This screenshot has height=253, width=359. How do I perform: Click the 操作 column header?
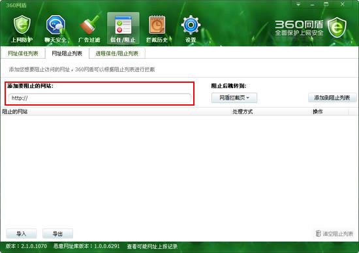pyautogui.click(x=318, y=112)
